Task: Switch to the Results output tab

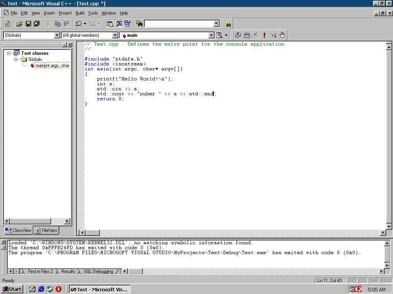Action: click(68, 271)
